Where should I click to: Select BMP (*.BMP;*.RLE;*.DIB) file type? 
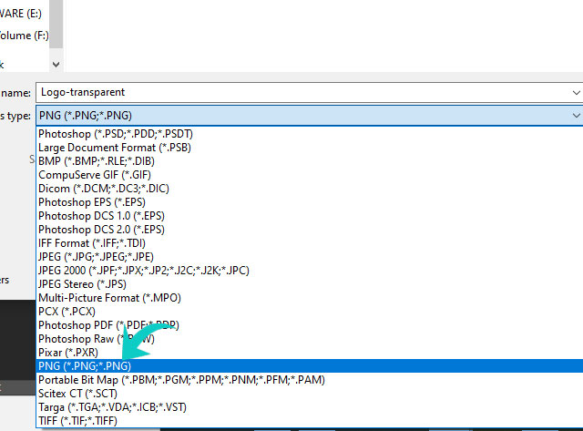(x=310, y=161)
